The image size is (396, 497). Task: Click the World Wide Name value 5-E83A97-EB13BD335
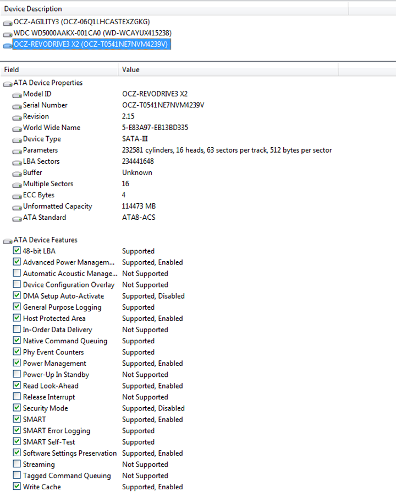155,128
